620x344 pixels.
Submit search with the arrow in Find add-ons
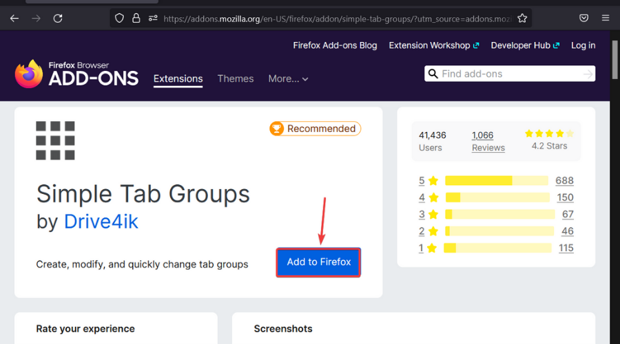tap(588, 74)
